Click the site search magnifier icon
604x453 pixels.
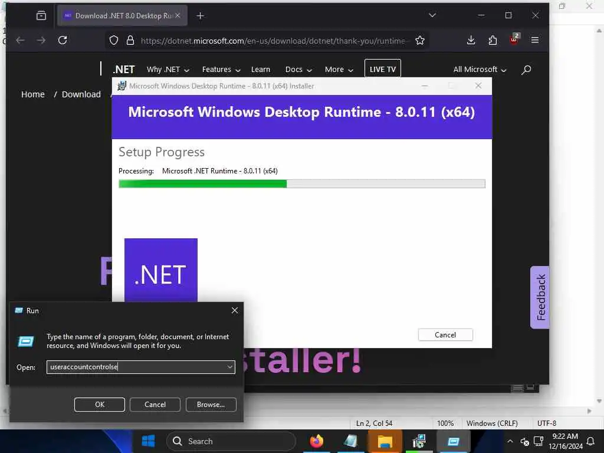tap(526, 70)
